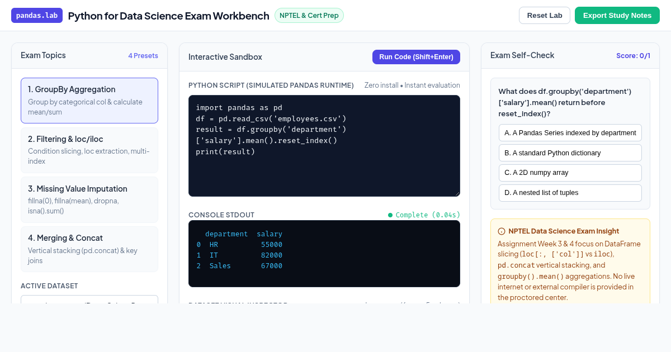Click the 'Python for Data Science Exam Workbench' title
This screenshot has width=671, height=352.
point(169,16)
